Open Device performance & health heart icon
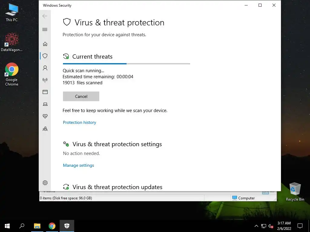Screen dimensions: 310x232 coord(45,116)
